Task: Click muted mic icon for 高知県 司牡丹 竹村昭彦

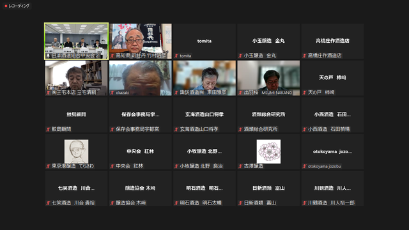Action: tap(112, 56)
